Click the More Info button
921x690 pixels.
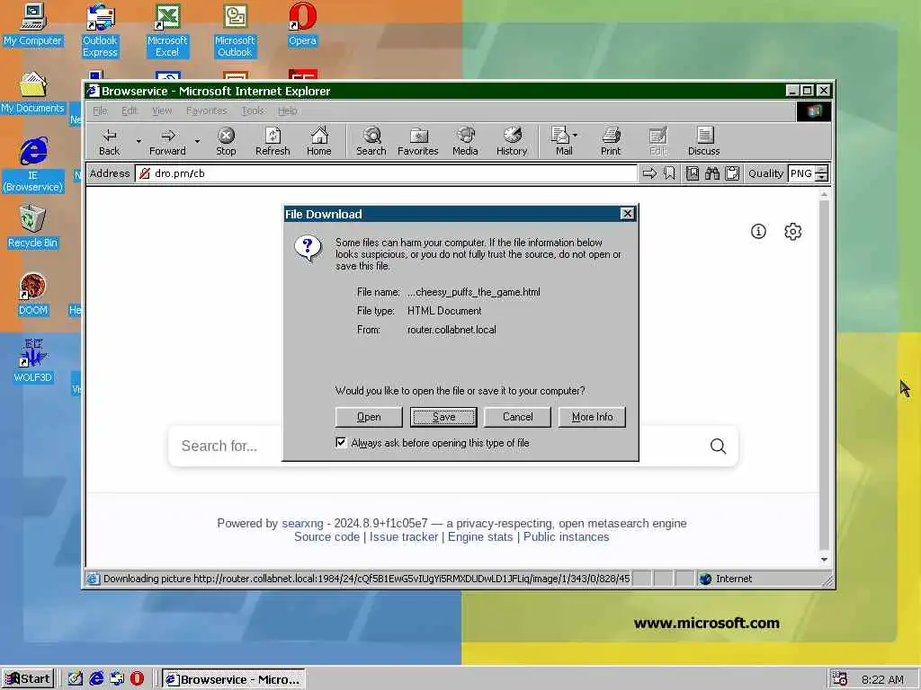pos(592,417)
